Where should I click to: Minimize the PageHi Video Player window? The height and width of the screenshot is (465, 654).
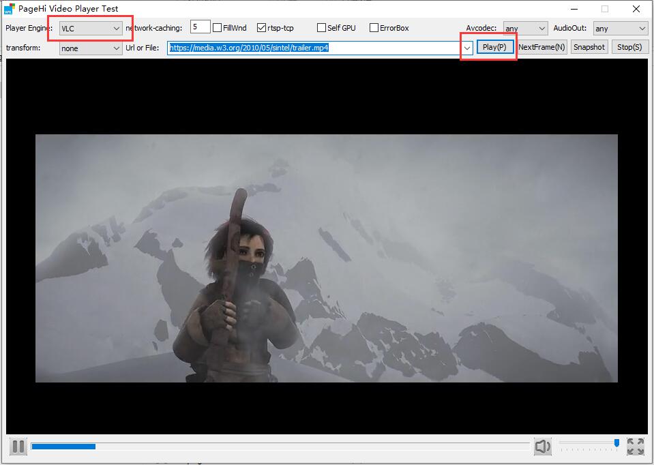click(574, 9)
